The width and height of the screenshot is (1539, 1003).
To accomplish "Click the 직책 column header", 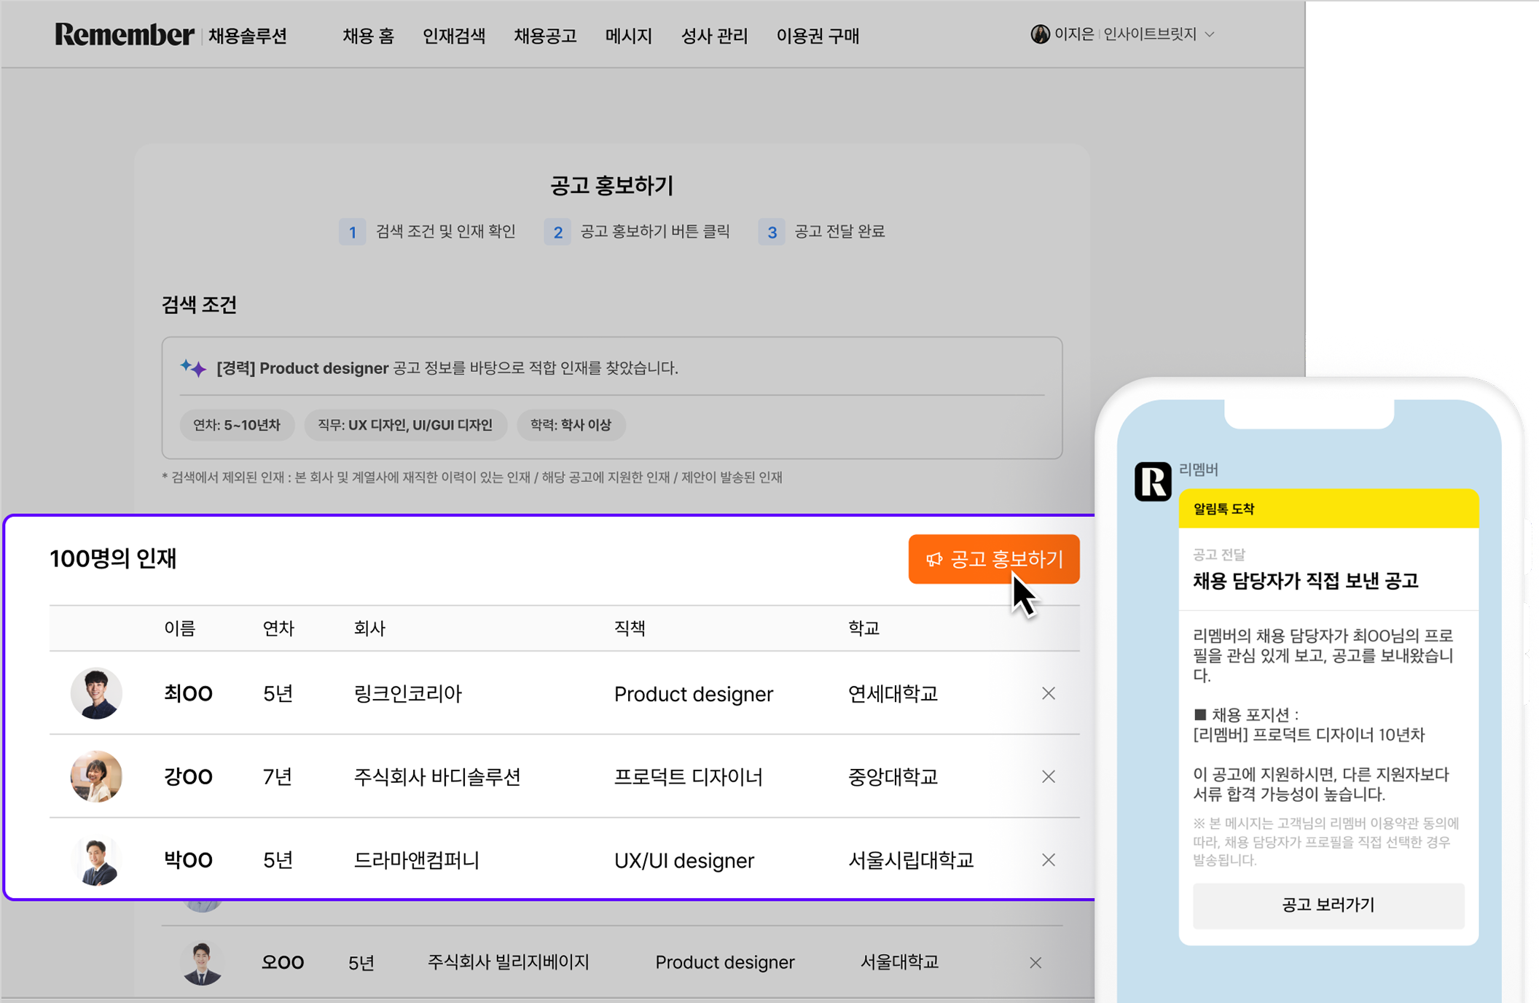I will tap(630, 628).
